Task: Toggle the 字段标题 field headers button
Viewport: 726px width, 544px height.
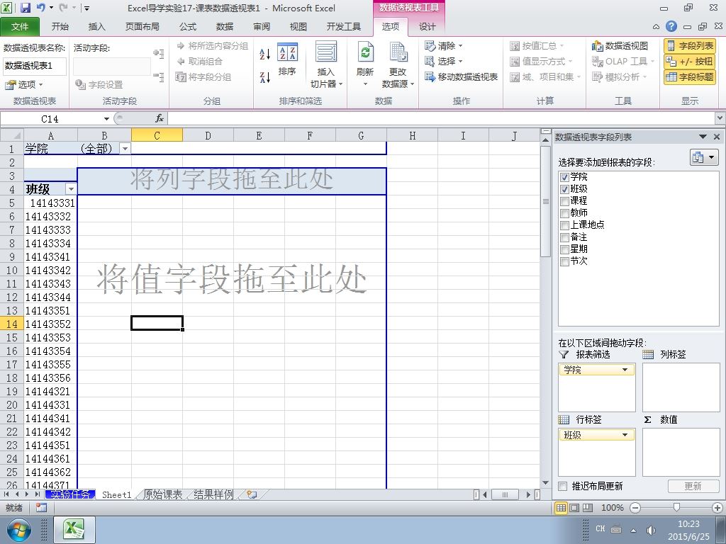Action: 690,76
